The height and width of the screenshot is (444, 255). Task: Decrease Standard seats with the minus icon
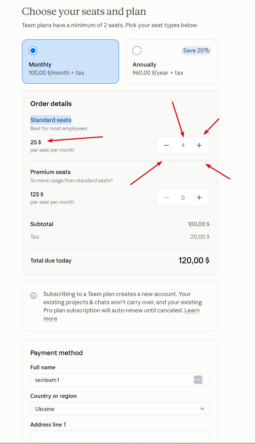pyautogui.click(x=167, y=145)
